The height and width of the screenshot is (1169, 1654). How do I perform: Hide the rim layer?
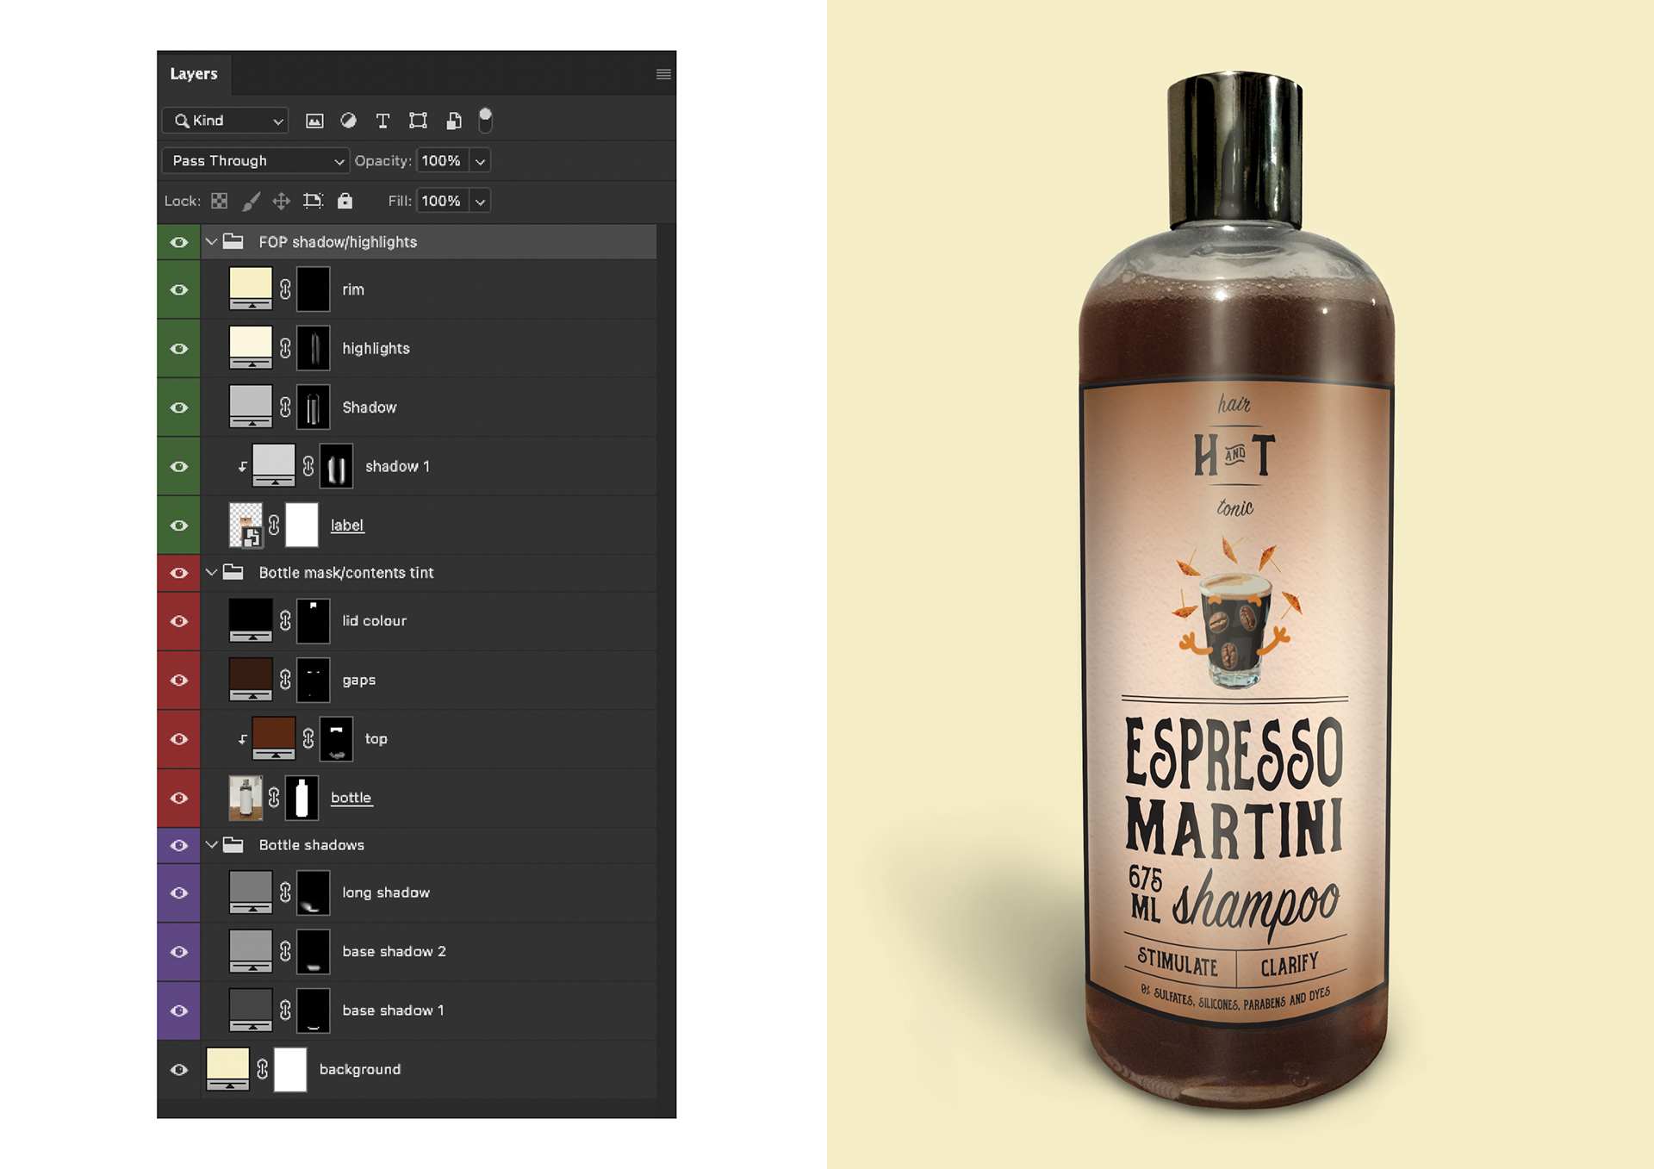tap(179, 289)
